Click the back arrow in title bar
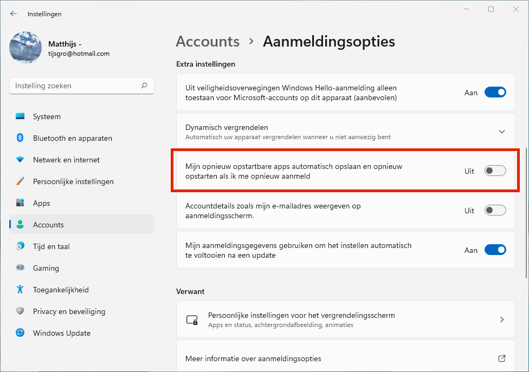Image resolution: width=529 pixels, height=372 pixels. coord(14,14)
